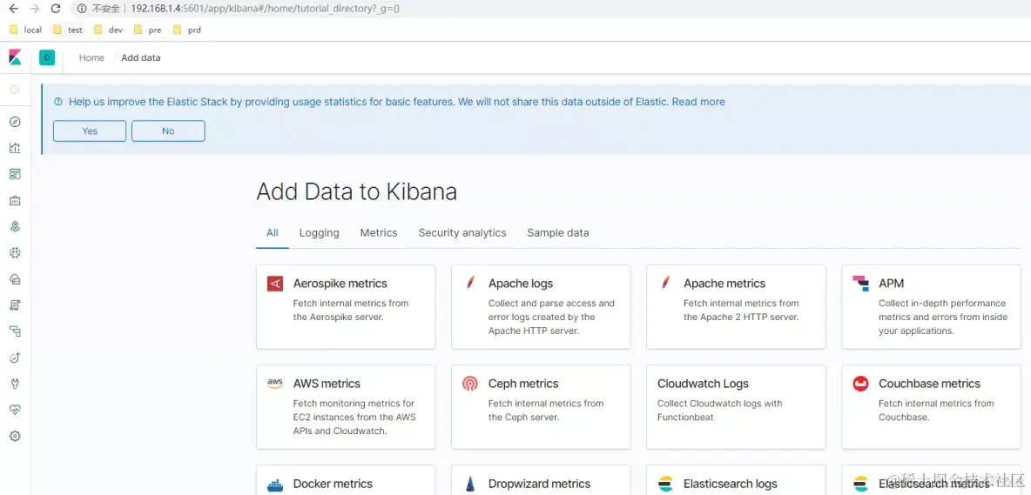Switch to the Metrics tab

(x=379, y=233)
